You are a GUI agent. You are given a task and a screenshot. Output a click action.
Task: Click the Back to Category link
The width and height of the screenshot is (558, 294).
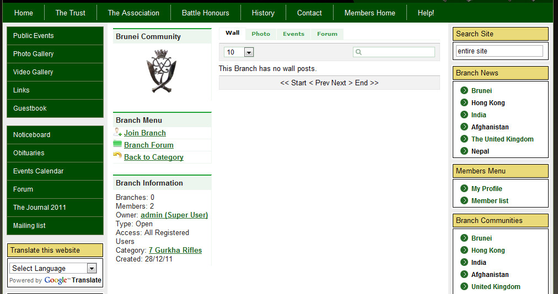[154, 157]
